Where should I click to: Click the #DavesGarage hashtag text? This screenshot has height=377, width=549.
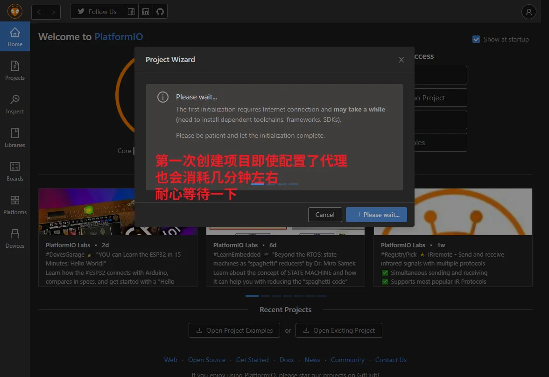pyautogui.click(x=65, y=254)
